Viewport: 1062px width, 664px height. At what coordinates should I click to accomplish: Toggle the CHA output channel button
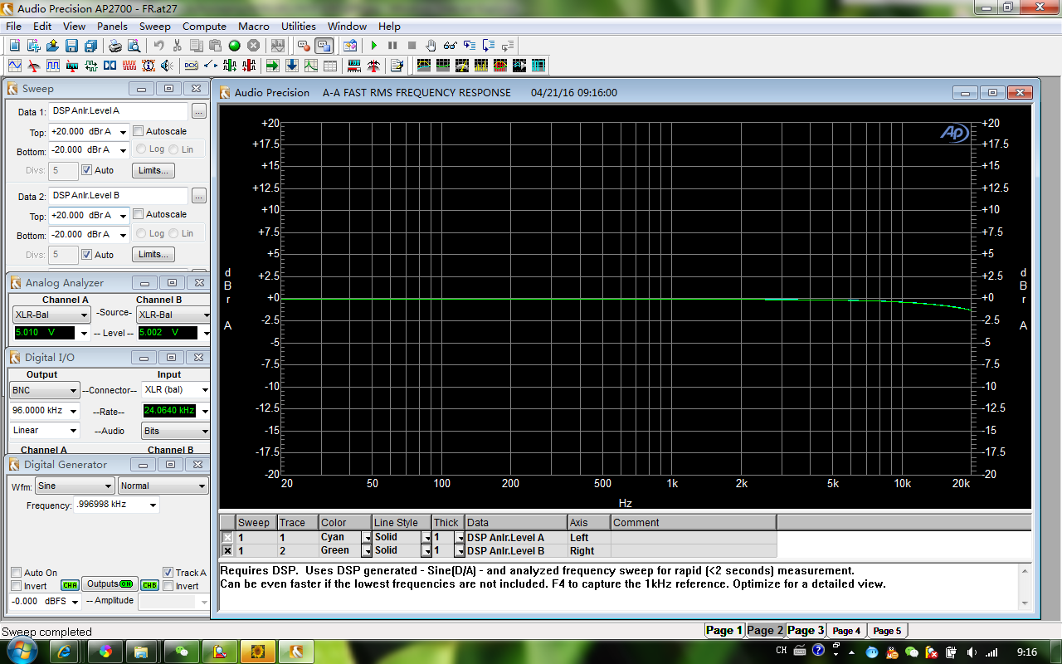(70, 585)
